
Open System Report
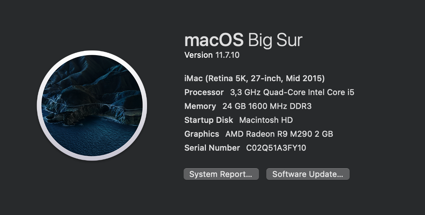pyautogui.click(x=221, y=174)
